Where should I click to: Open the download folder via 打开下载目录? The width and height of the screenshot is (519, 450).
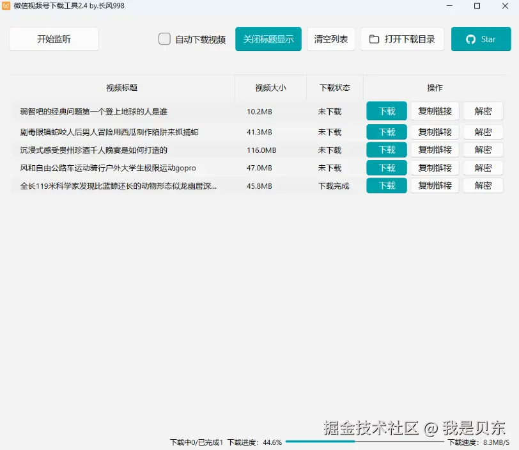402,39
